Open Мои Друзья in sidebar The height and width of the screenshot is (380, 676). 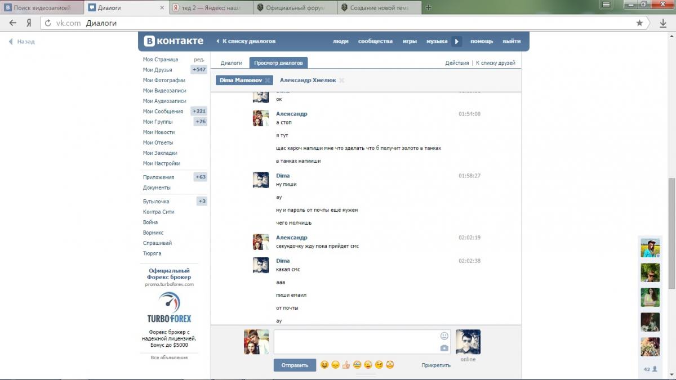pos(157,70)
